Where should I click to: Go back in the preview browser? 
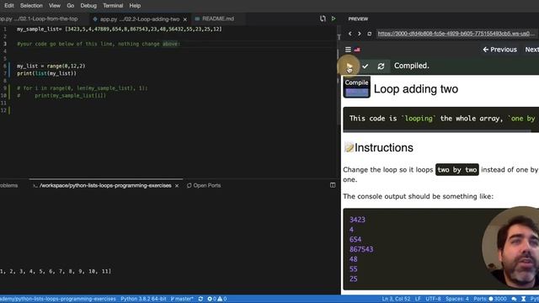coord(350,34)
